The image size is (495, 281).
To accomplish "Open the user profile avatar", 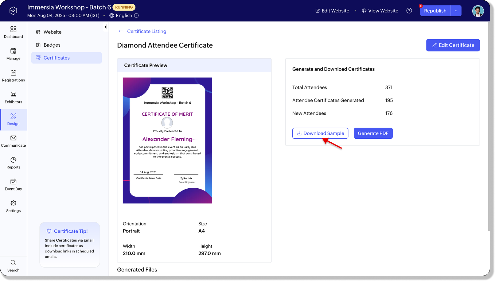I will (478, 11).
